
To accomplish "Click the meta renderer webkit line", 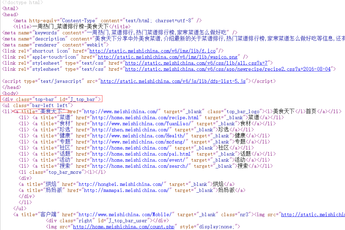I will [x=55, y=45].
